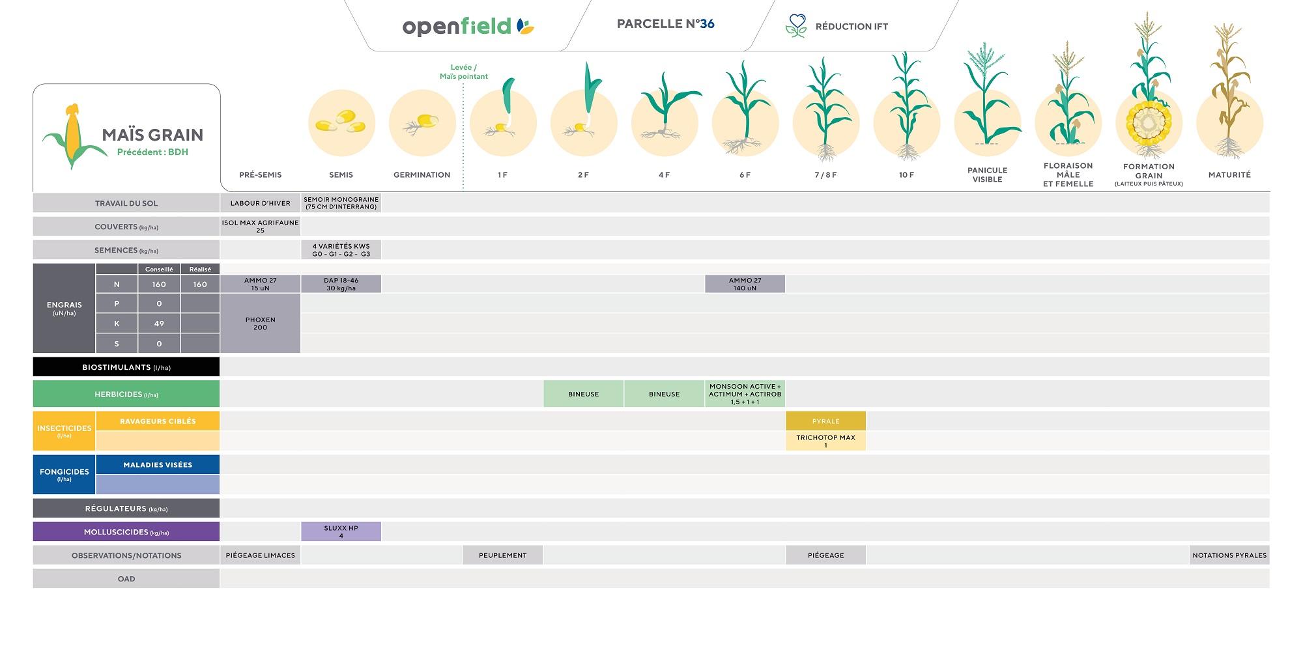Click the Maturité dried plant icon
This screenshot has height=651, width=1303.
coord(1229,98)
